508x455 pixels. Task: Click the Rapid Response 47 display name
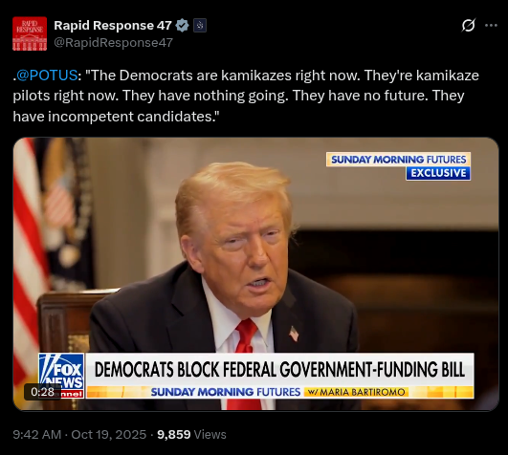coord(113,25)
